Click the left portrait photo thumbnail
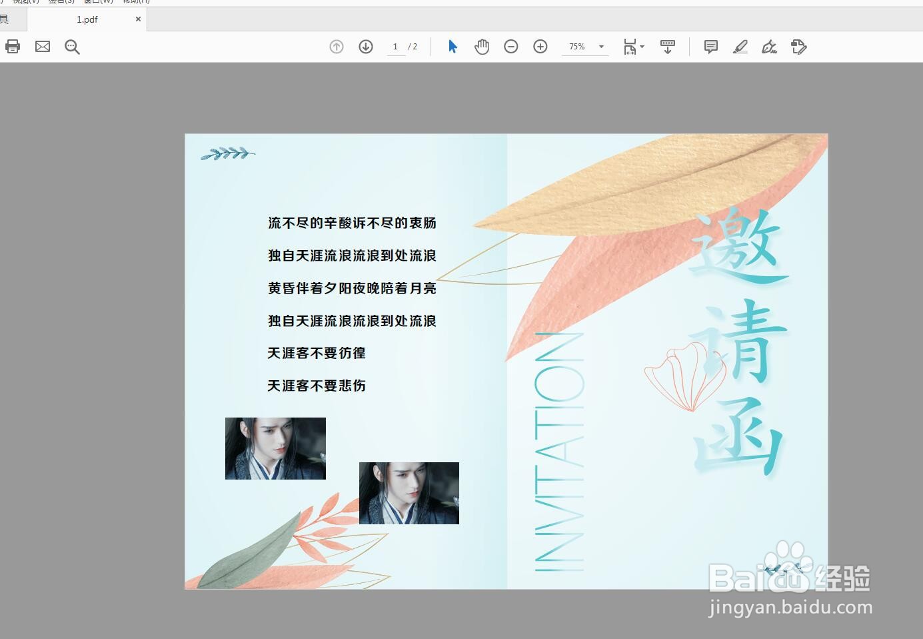923x639 pixels. [275, 448]
